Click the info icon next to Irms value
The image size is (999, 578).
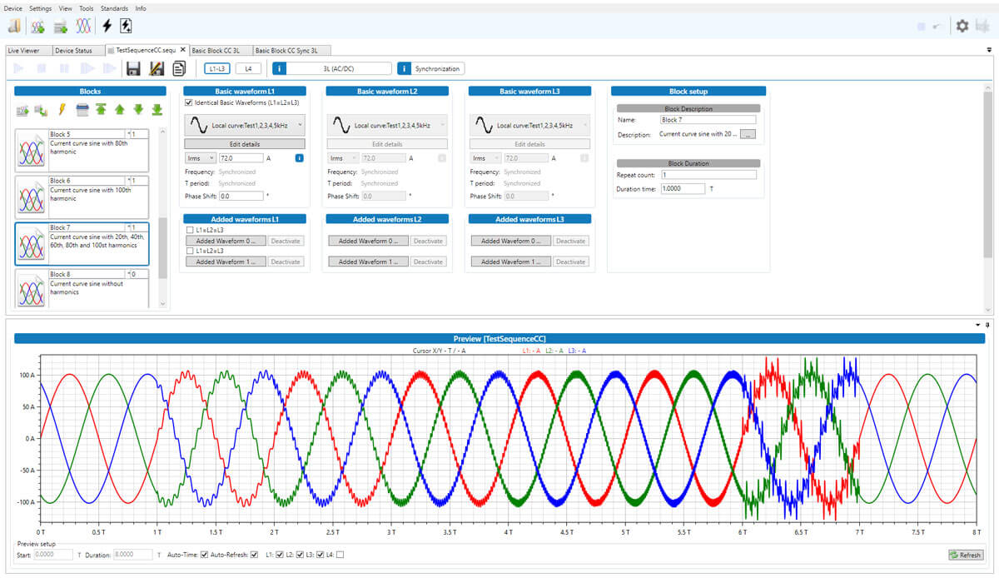point(300,157)
